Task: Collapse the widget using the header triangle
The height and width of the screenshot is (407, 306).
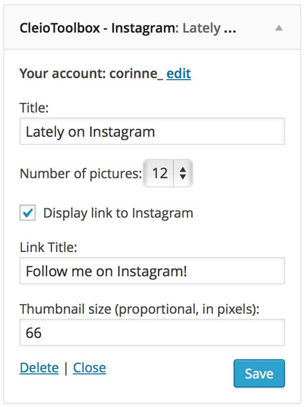Action: coord(279,28)
